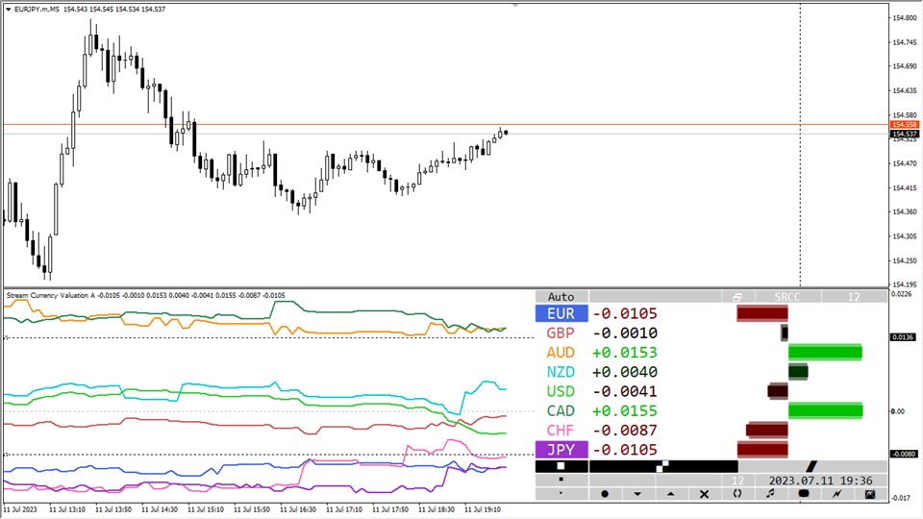
Task: Click the 154.800 price axis label
Action: (x=905, y=18)
